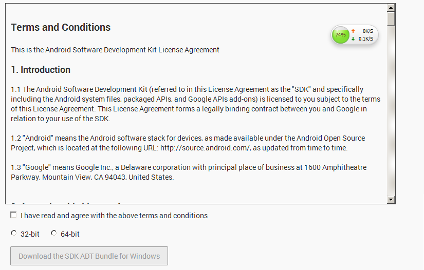Click the green 74% circle indicator

click(x=340, y=35)
